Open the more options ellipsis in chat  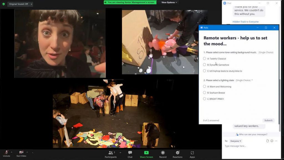coord(276,141)
